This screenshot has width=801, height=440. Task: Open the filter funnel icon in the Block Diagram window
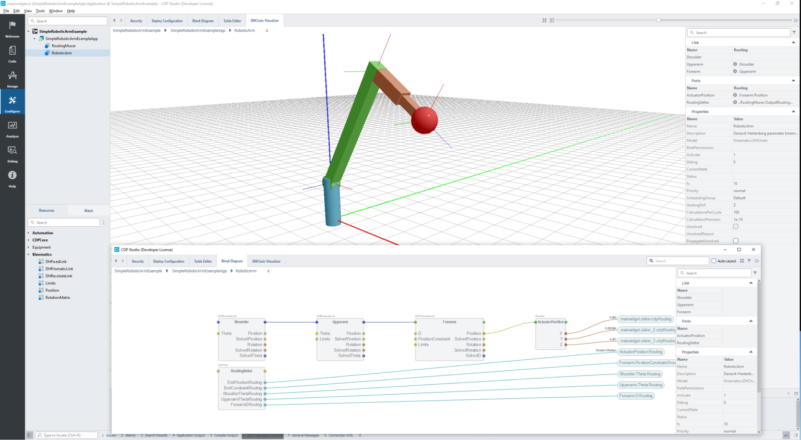click(x=749, y=261)
